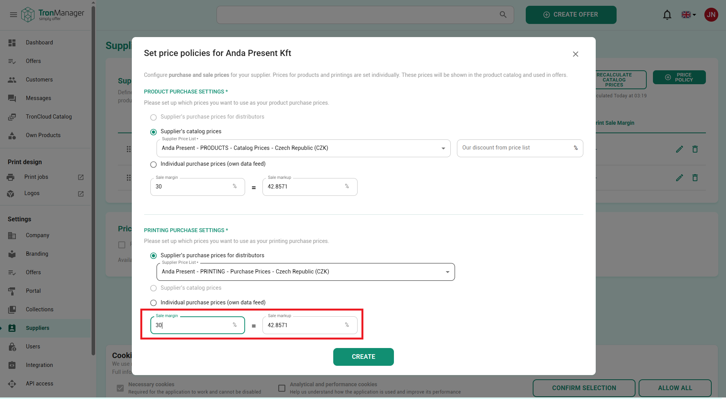Click the Messages chat icon
This screenshot has height=399, width=726.
(12, 98)
